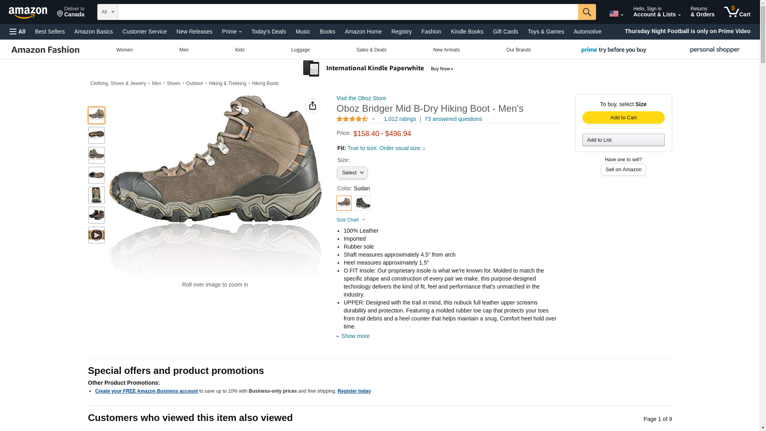766x431 pixels.
Task: Open the country flag language selector
Action: pos(616,14)
